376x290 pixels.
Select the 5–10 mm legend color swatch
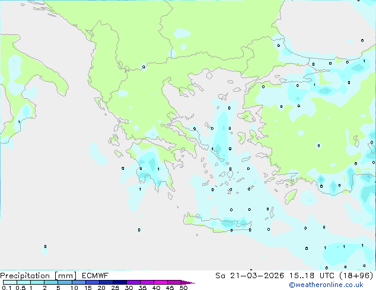pyautogui.click(x=65, y=282)
